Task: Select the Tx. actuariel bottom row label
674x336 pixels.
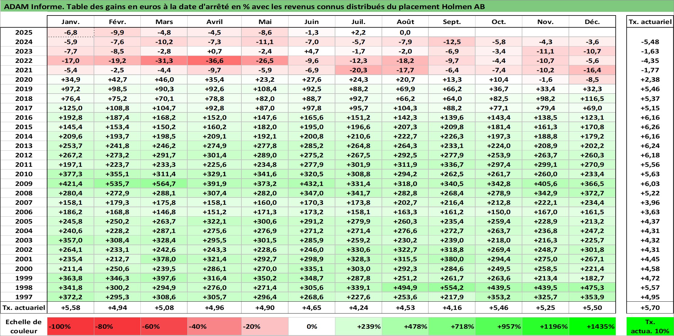Action: [x=24, y=308]
